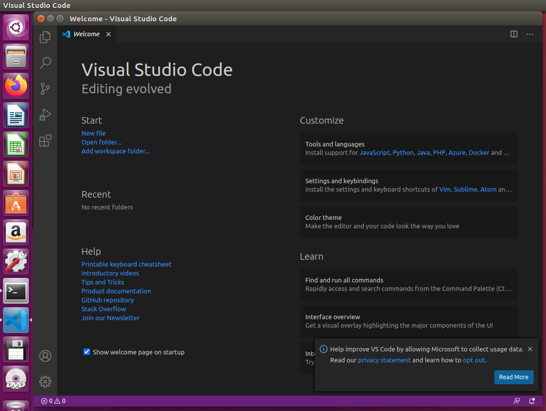546x411 pixels.
Task: Open the privacy statement link
Action: coord(384,360)
